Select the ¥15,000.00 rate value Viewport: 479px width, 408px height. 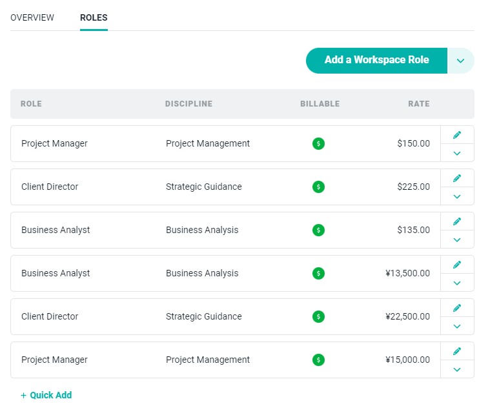point(407,360)
